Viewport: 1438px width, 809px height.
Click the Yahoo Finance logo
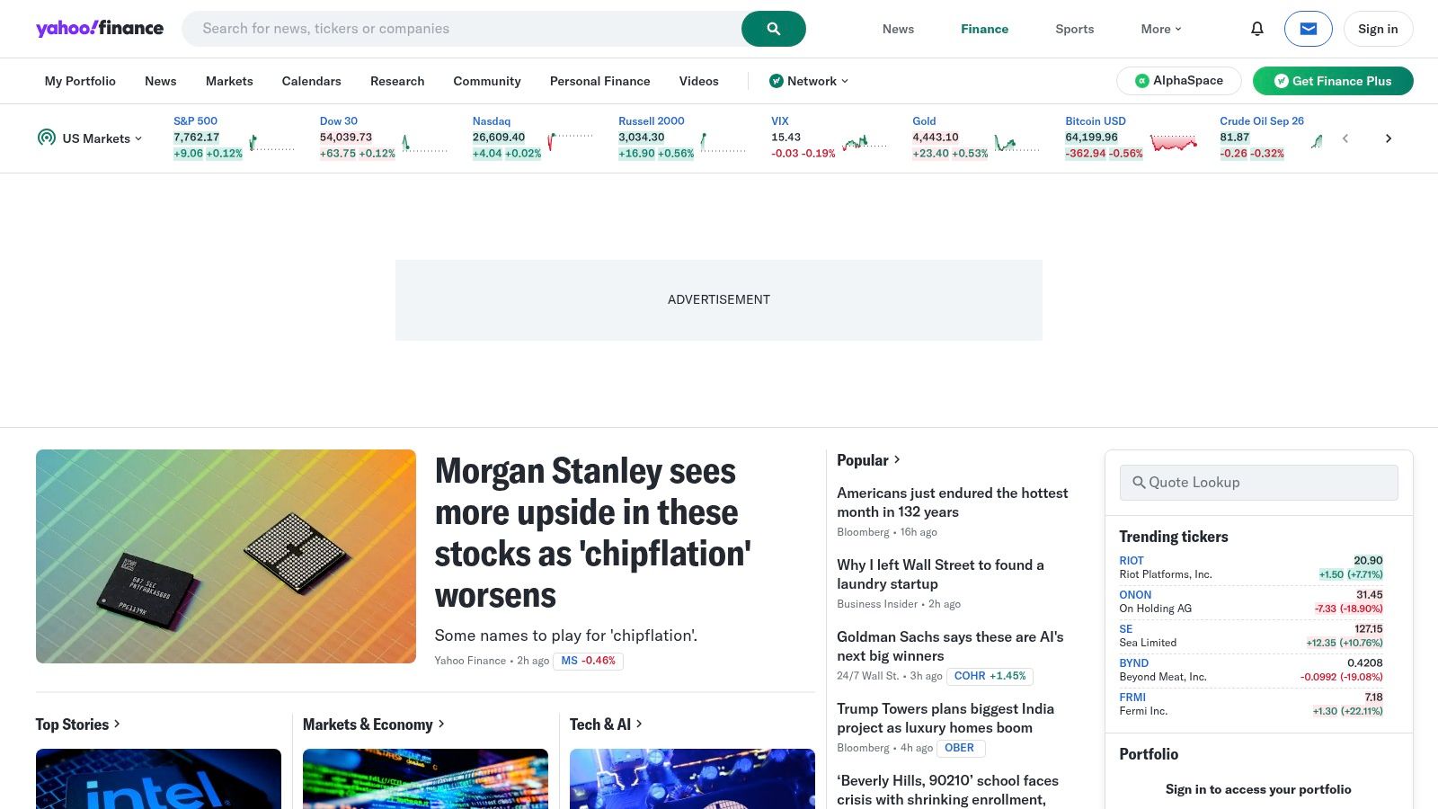tap(100, 28)
